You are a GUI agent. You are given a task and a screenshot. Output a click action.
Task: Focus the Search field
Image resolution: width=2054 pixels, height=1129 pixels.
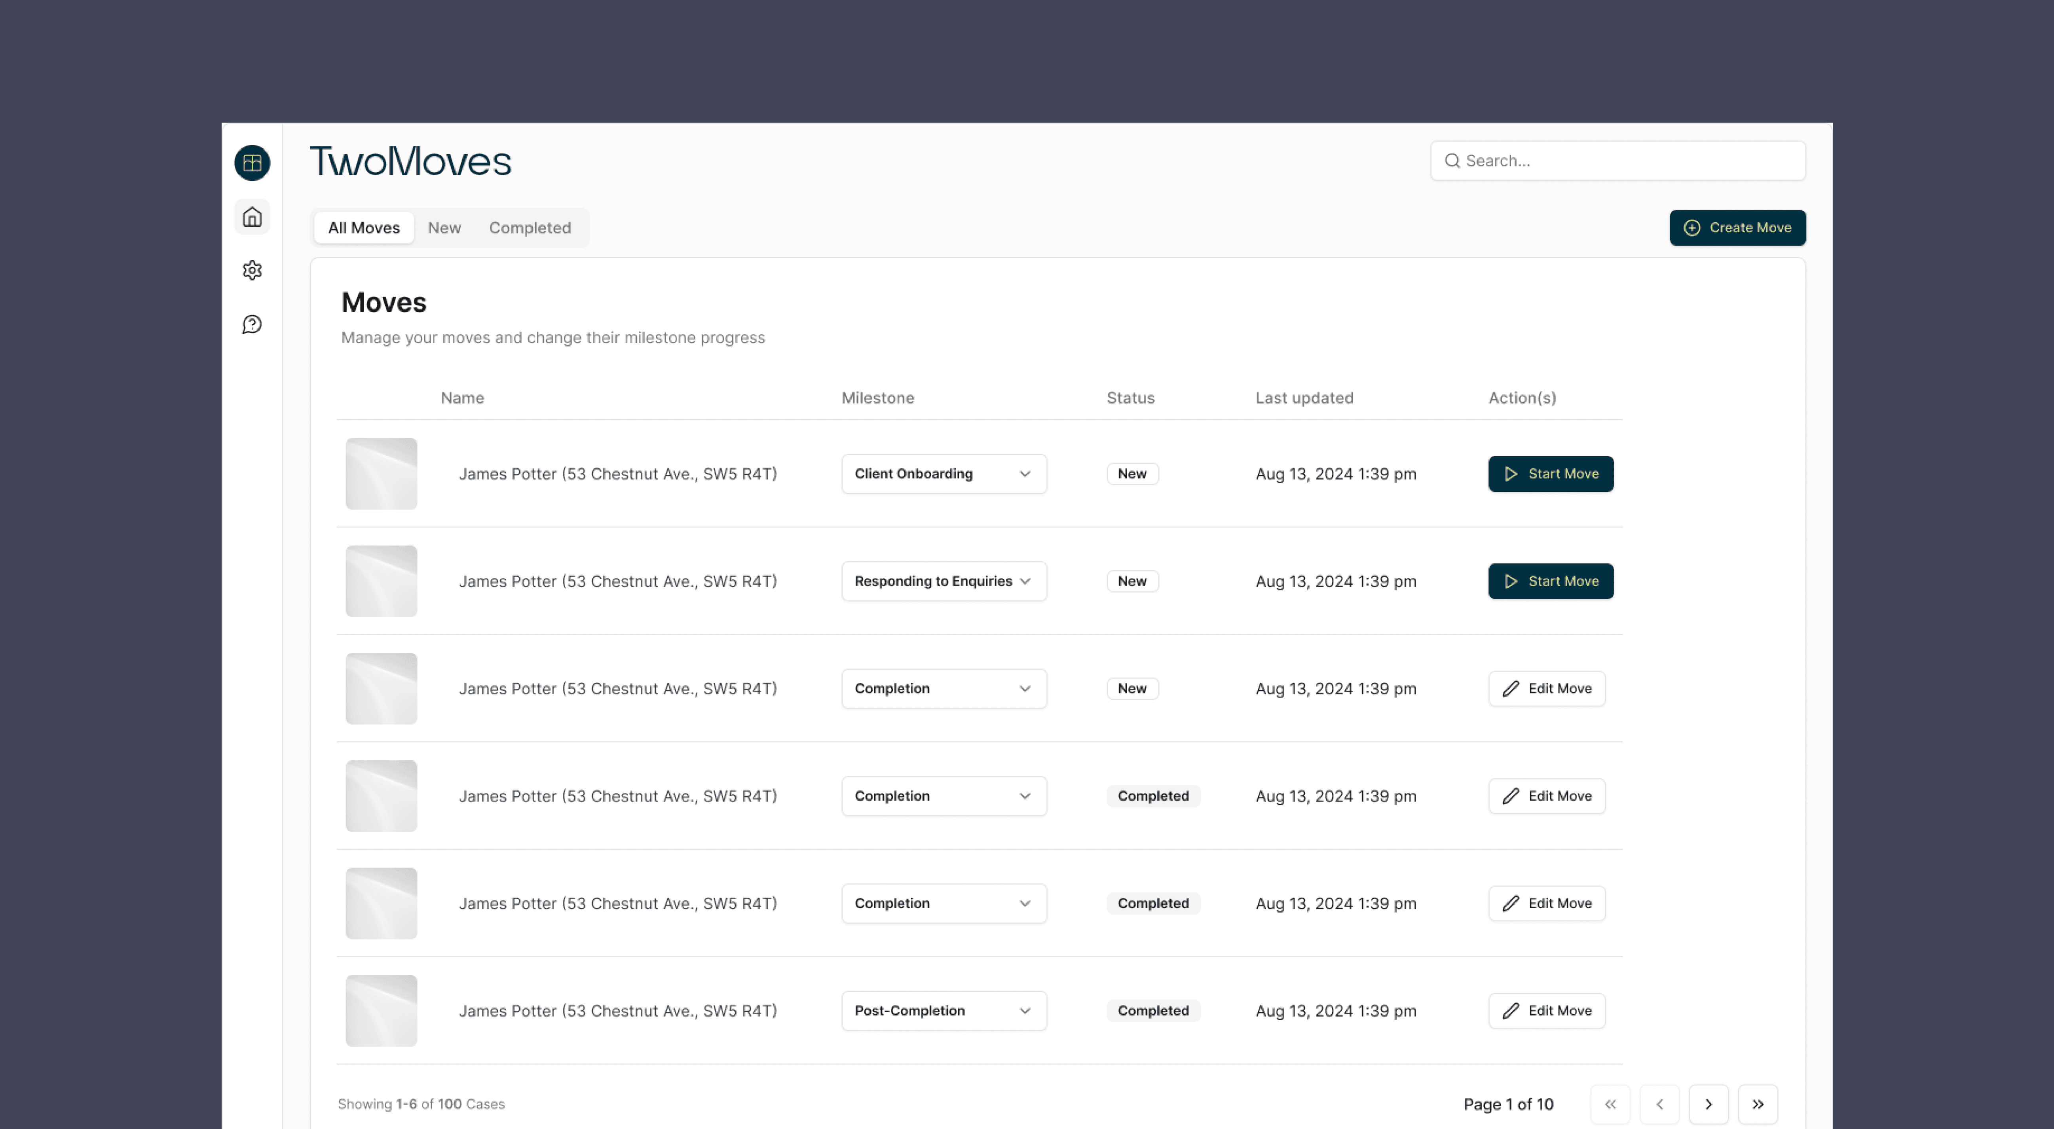point(1618,161)
